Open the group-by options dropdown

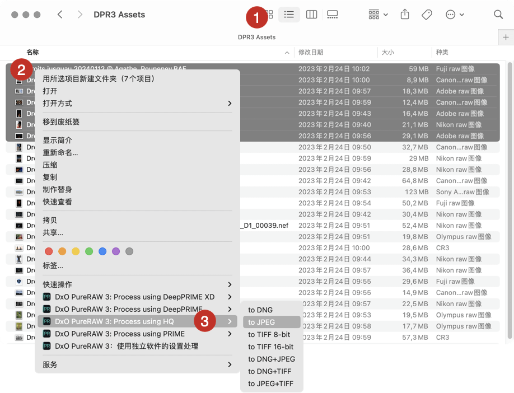[378, 15]
